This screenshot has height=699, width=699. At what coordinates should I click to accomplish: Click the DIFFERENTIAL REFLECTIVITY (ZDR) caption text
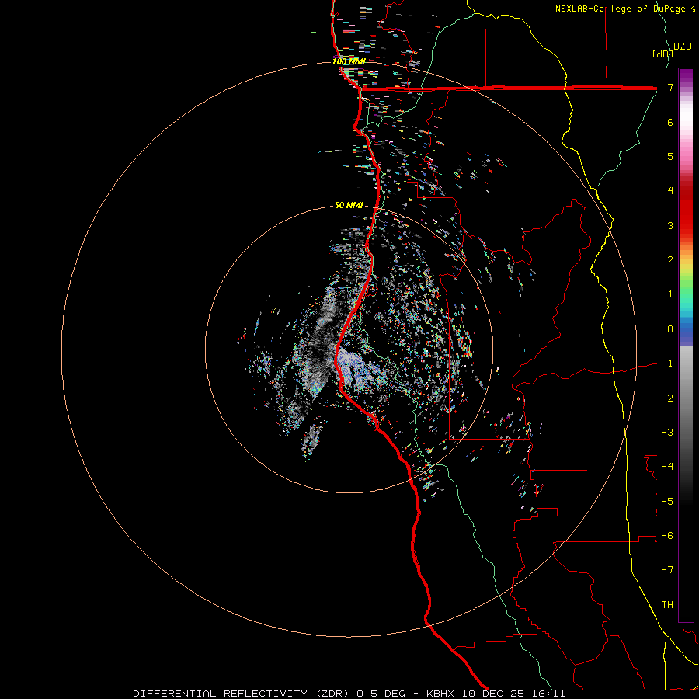[243, 694]
